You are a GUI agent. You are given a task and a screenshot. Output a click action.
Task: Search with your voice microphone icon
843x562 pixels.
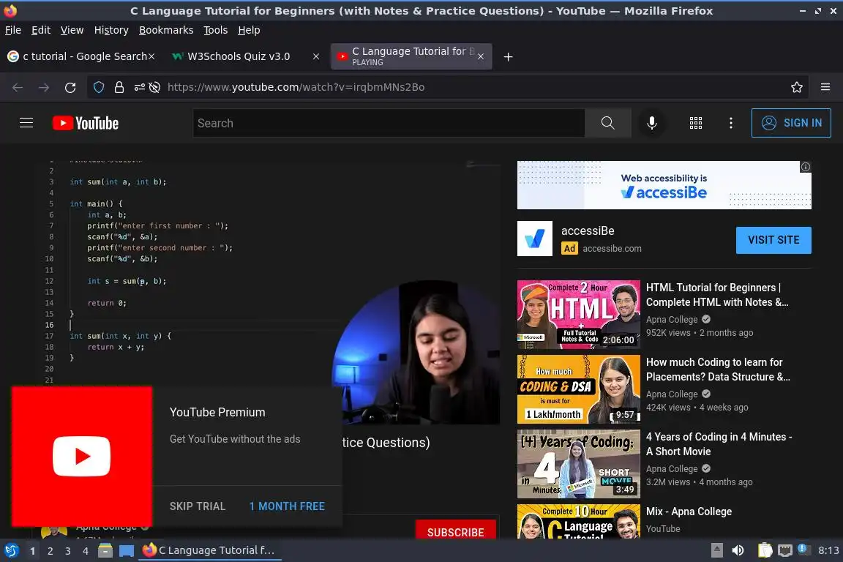pyautogui.click(x=651, y=123)
